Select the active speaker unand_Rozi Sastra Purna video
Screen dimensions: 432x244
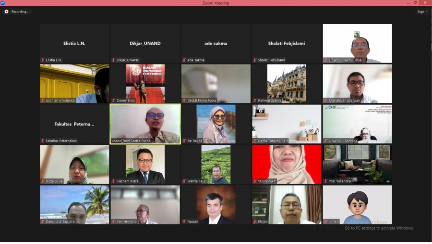[145, 123]
